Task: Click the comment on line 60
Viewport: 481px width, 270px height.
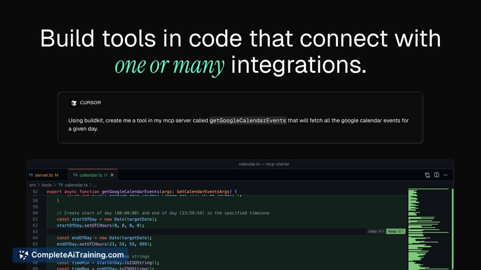Action: click(x=163, y=213)
